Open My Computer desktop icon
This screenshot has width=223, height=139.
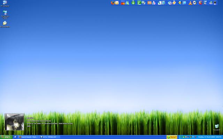pyautogui.click(x=5, y=3)
